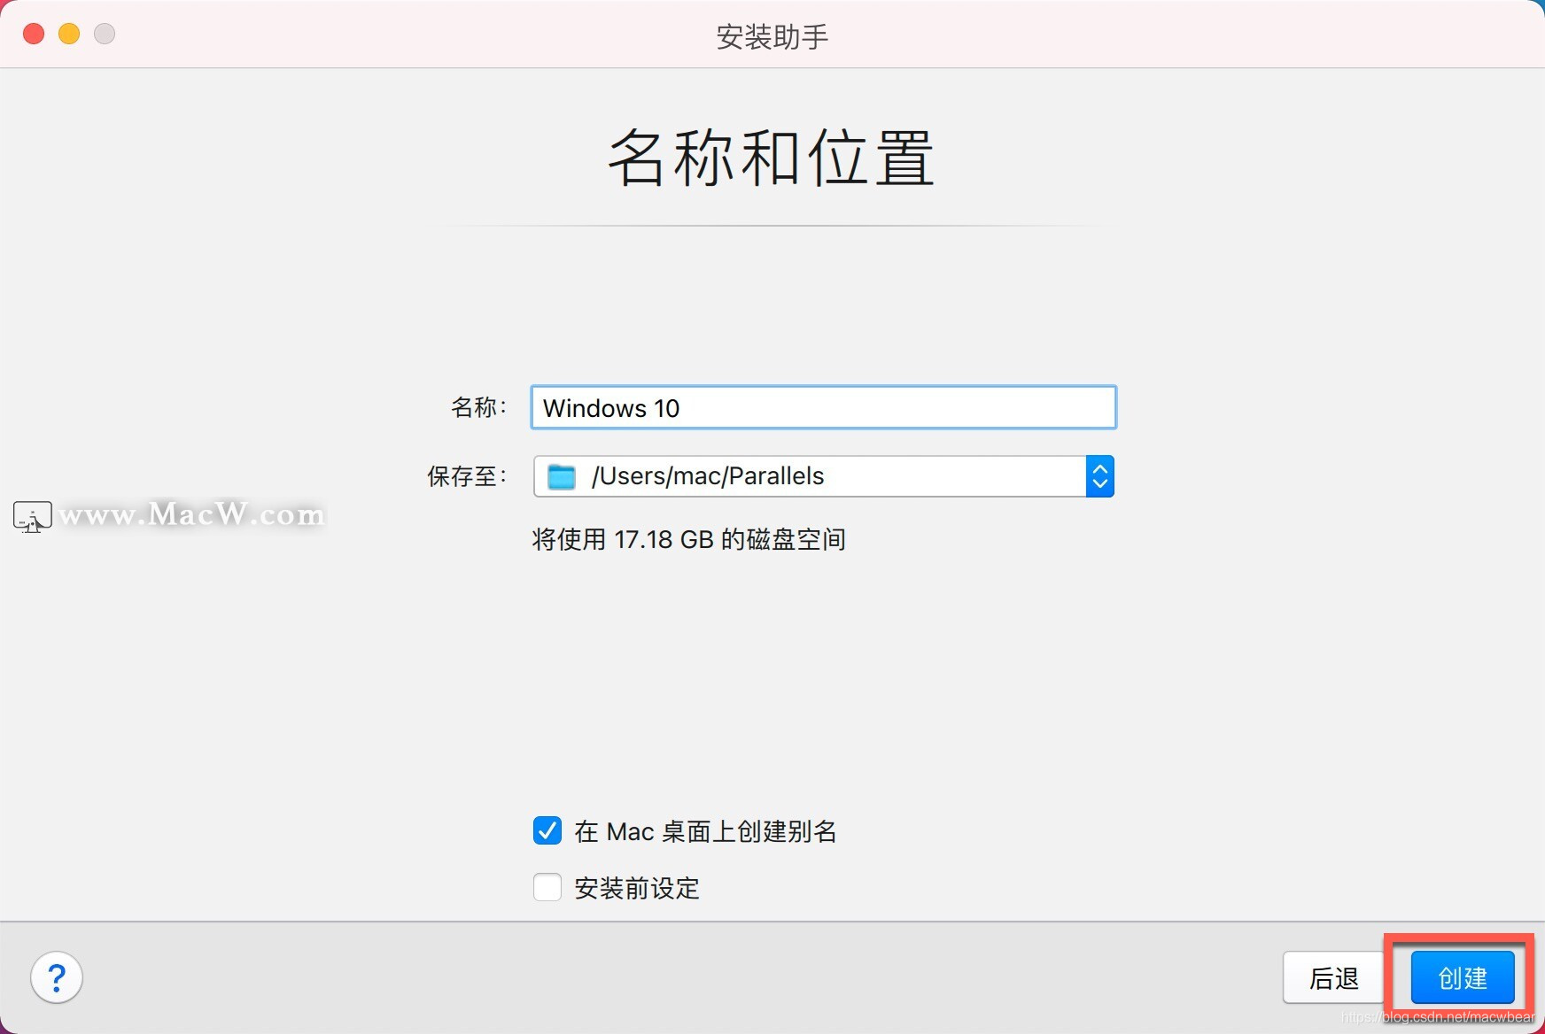
Task: Toggle the Mac desktop alias checkbox
Action: pos(547,830)
